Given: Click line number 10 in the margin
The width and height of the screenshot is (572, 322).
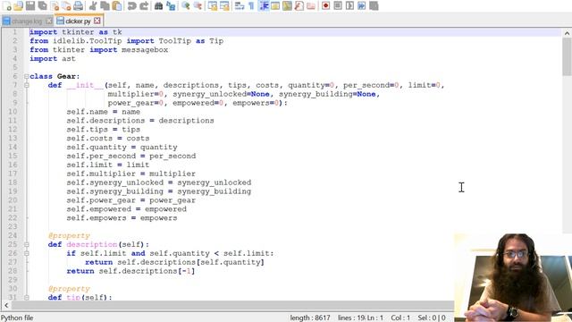Looking at the screenshot, I should pyautogui.click(x=13, y=112).
